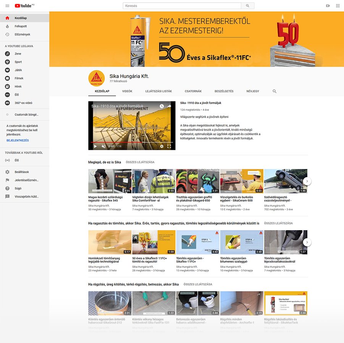Viewport: 344px width, 343px height.
Task: Open the SikaGrout-212 video thumbnail
Action: point(110,303)
